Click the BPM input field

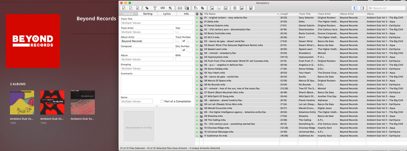[184, 59]
